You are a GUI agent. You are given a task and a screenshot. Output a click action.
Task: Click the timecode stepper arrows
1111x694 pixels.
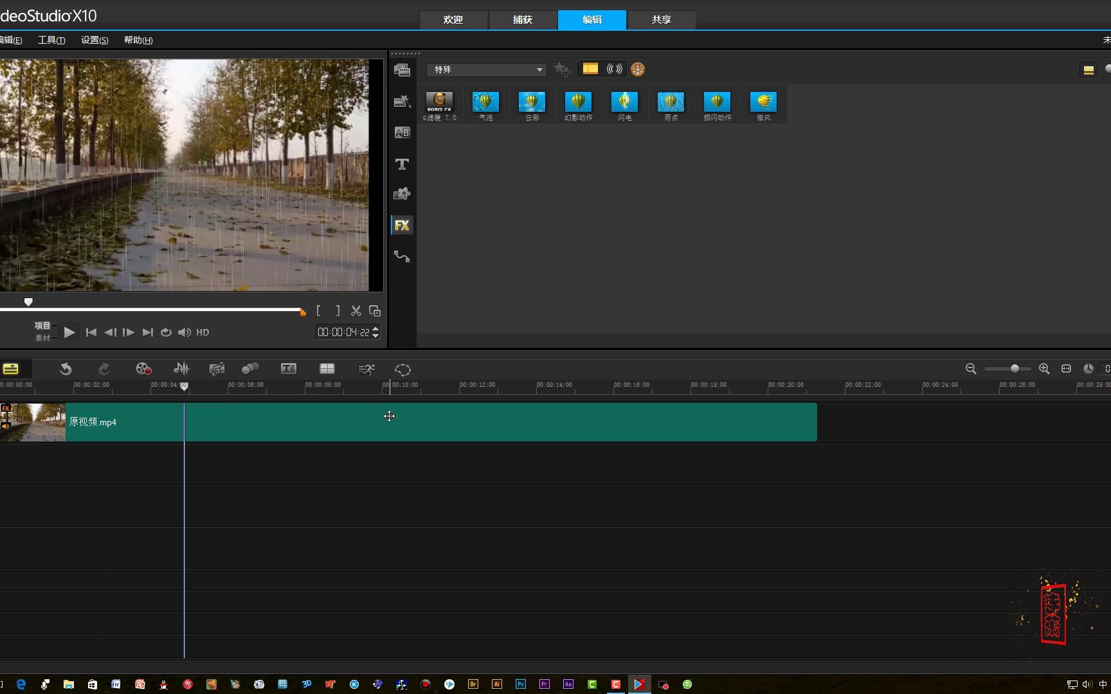(375, 332)
